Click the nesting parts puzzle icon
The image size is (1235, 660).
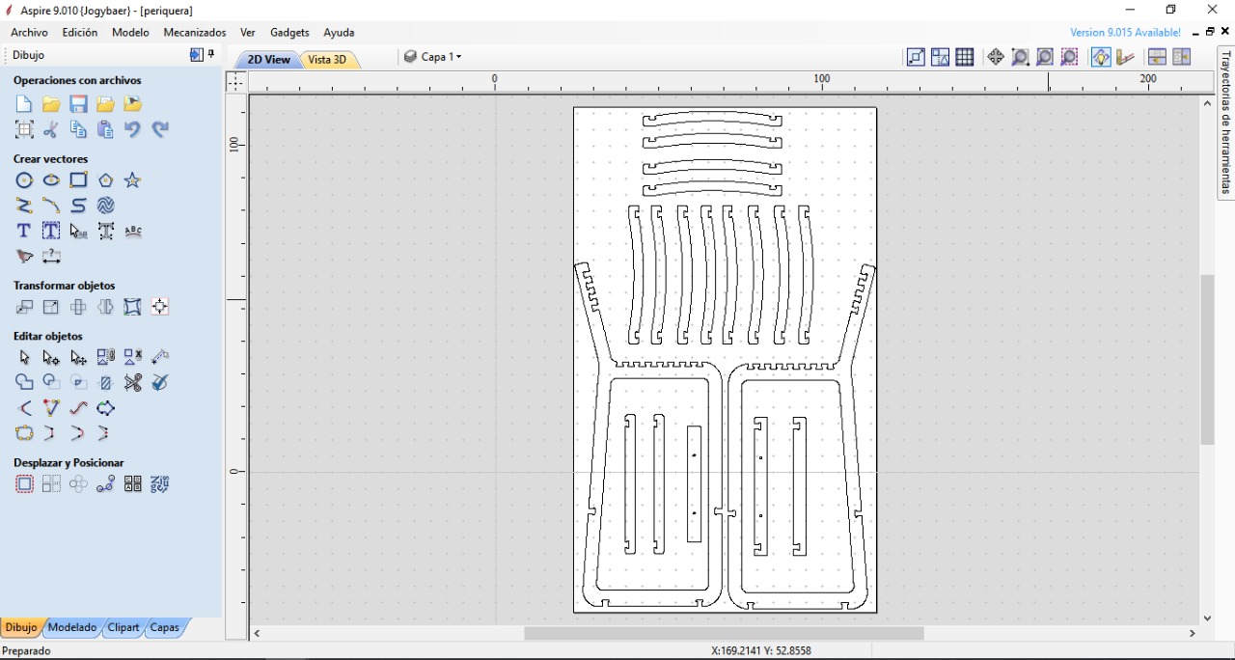(x=160, y=484)
